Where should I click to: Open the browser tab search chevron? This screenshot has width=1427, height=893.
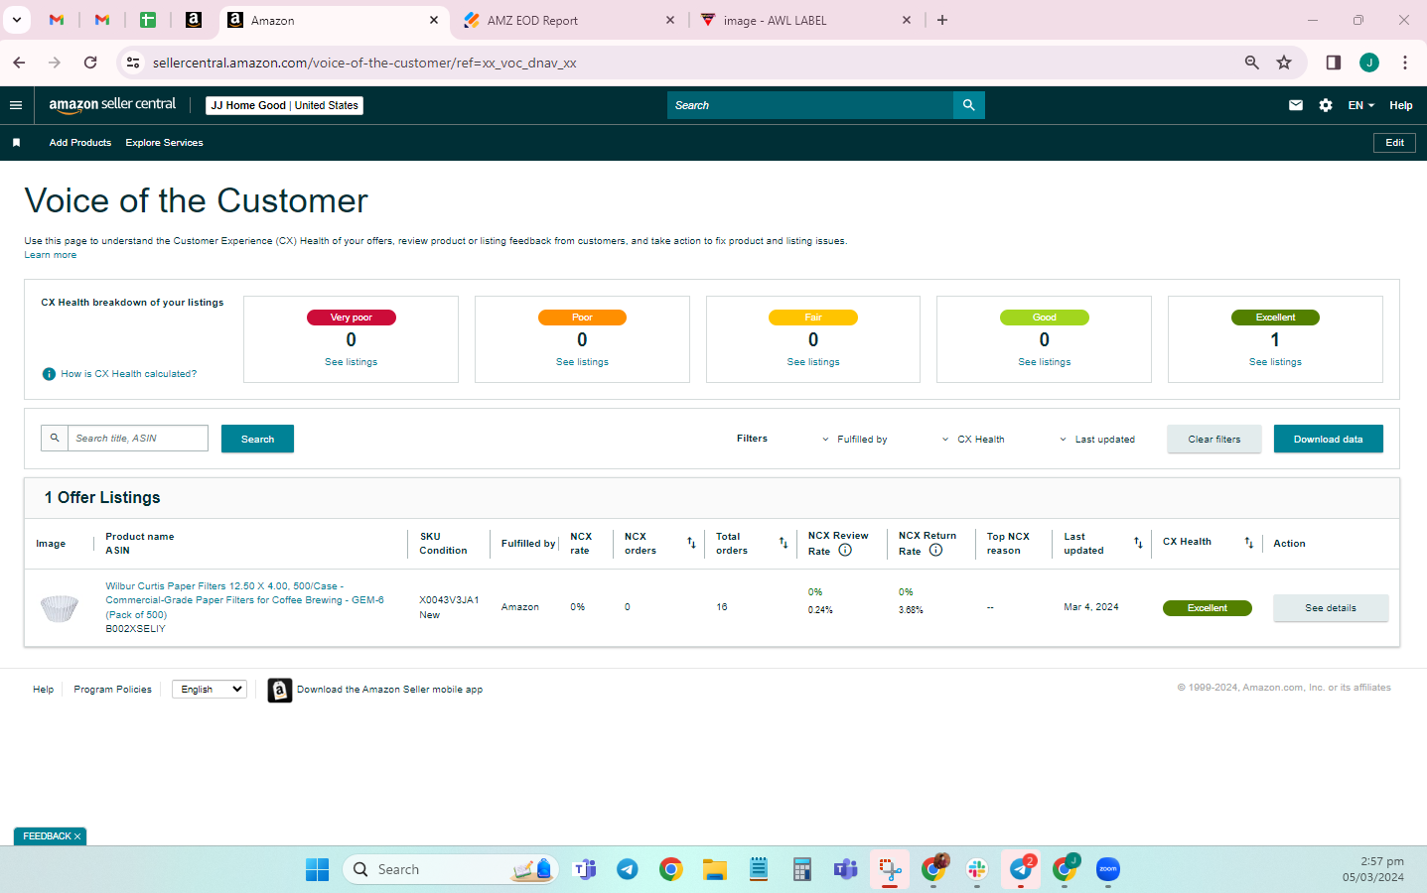click(17, 20)
